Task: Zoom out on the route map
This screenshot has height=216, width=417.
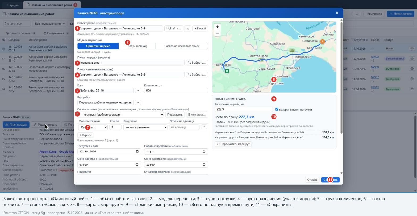Action: (218, 33)
